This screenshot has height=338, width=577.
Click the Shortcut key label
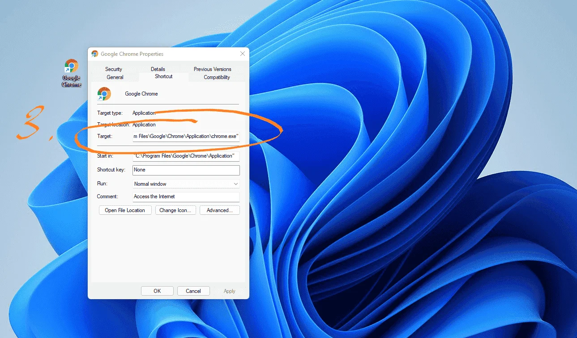(111, 170)
